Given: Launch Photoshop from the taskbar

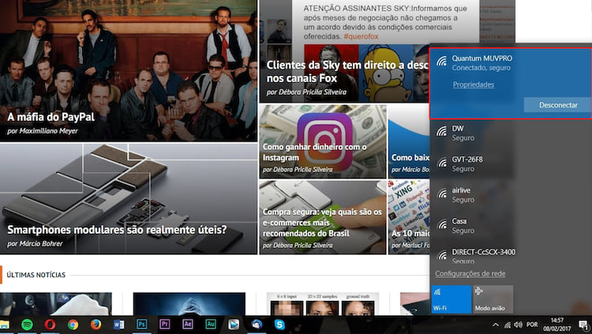Looking at the screenshot, I should (142, 325).
